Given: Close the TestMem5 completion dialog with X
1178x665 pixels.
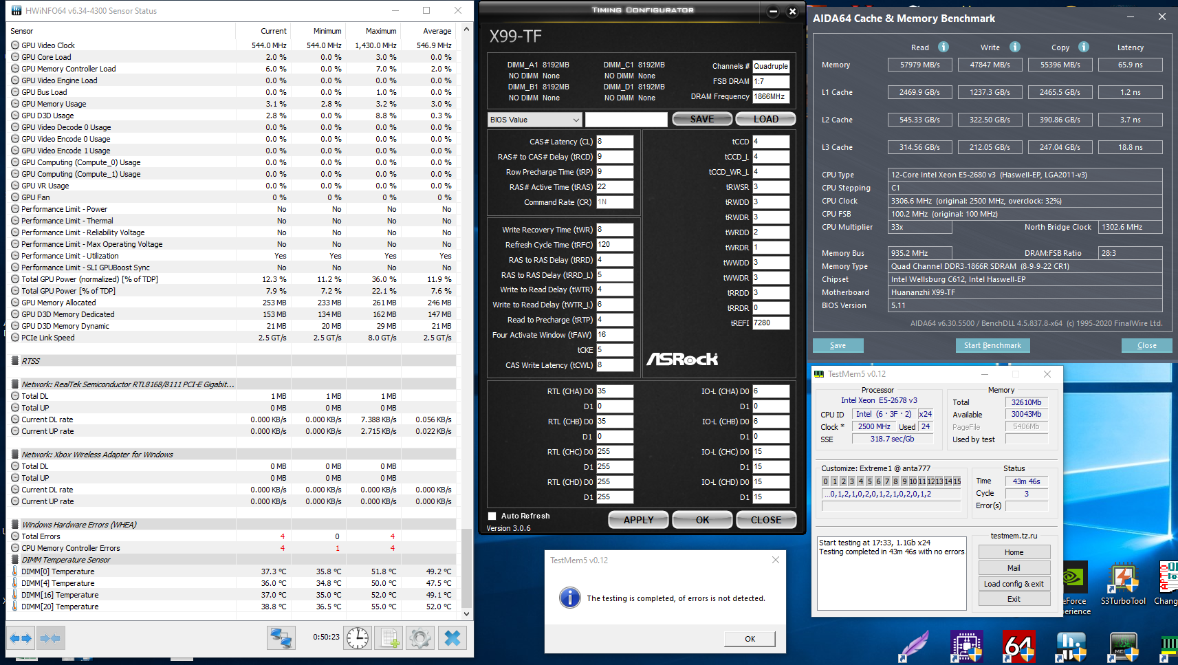Looking at the screenshot, I should point(776,560).
